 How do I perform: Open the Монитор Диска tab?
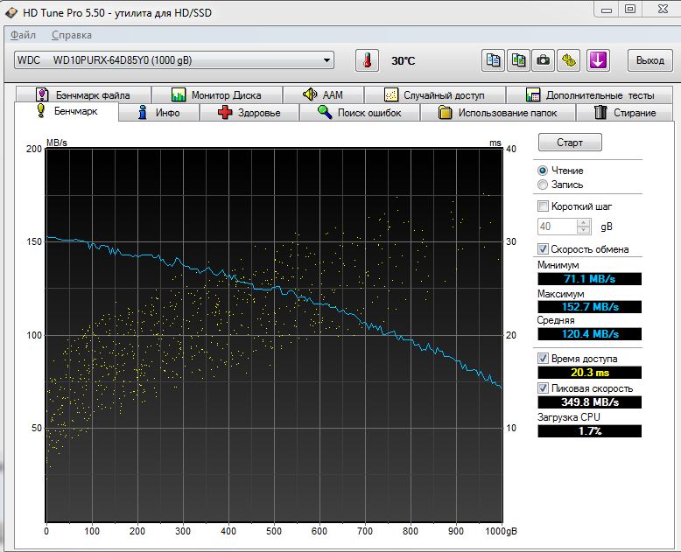pyautogui.click(x=216, y=94)
